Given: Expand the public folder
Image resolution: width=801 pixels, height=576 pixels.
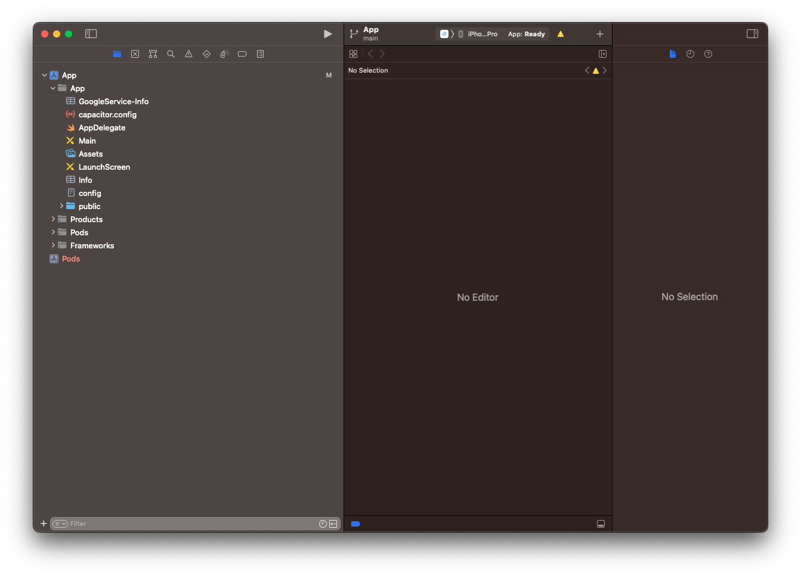Looking at the screenshot, I should coord(61,206).
